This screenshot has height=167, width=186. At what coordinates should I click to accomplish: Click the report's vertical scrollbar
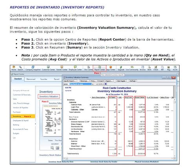click(174, 121)
